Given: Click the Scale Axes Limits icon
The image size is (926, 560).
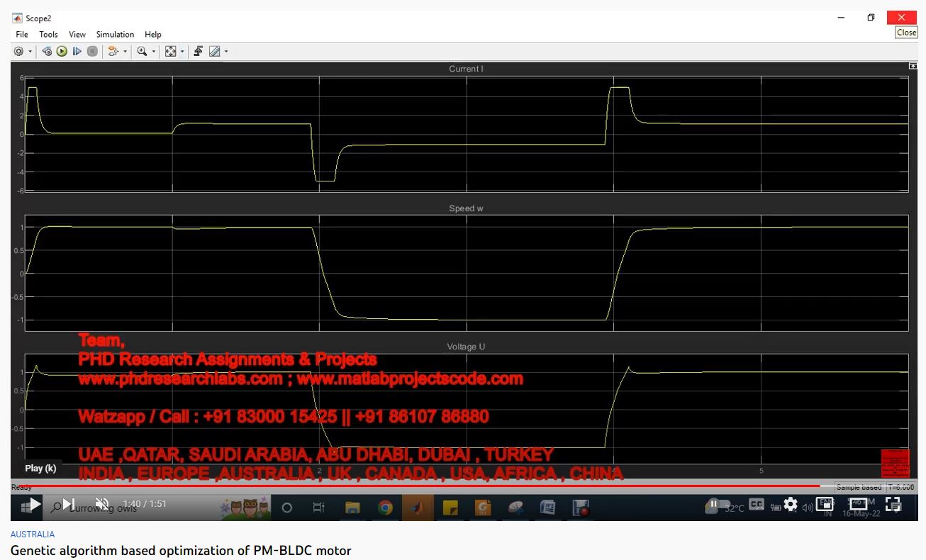Looking at the screenshot, I should 170,52.
